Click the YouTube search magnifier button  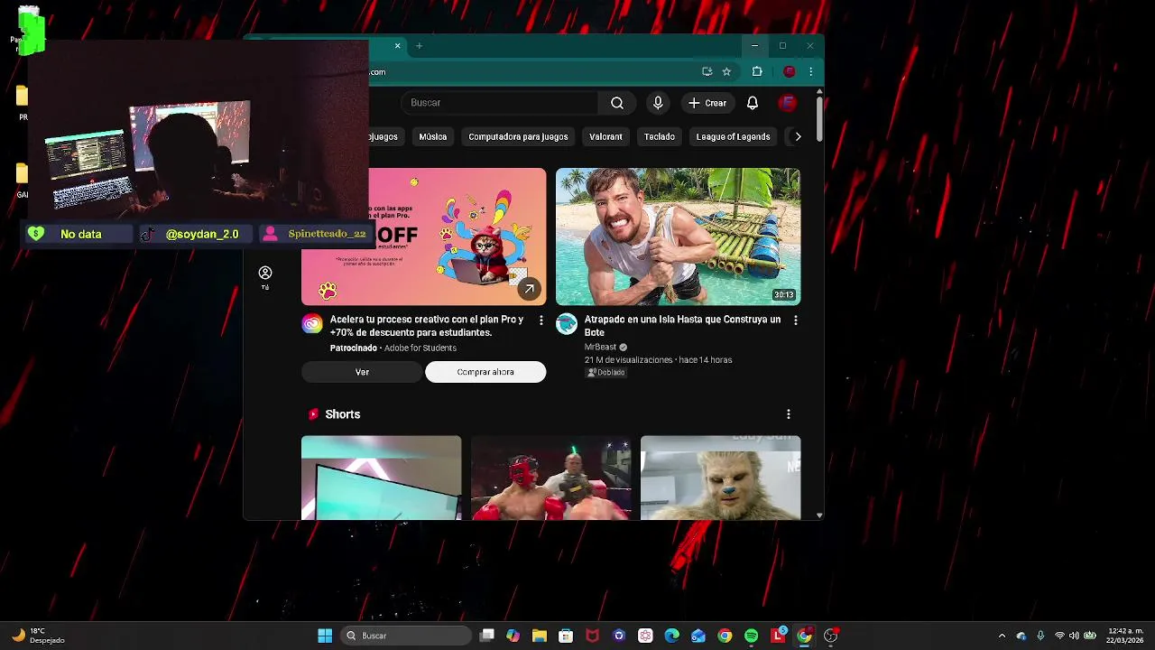click(617, 103)
